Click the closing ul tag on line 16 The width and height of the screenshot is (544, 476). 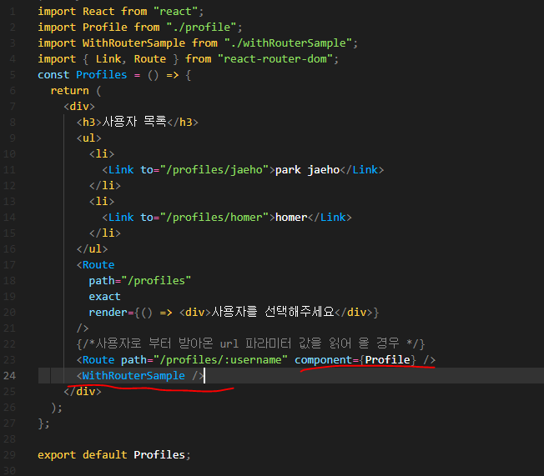tap(92, 249)
